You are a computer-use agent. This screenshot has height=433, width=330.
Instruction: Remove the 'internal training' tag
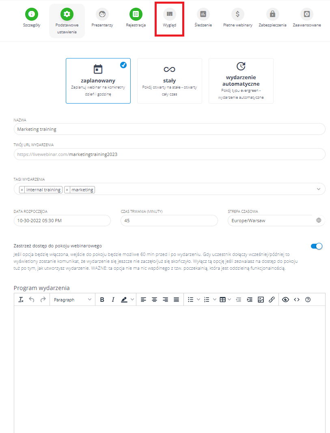click(22, 190)
